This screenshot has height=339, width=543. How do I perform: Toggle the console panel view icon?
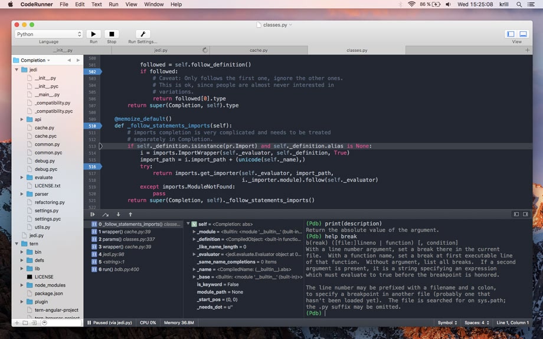point(523,34)
